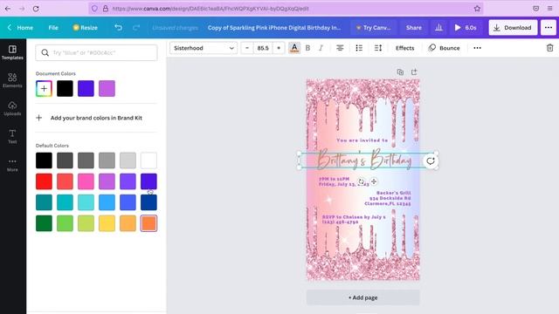This screenshot has width=559, height=314.
Task: Open the Resize option
Action: coord(86,27)
